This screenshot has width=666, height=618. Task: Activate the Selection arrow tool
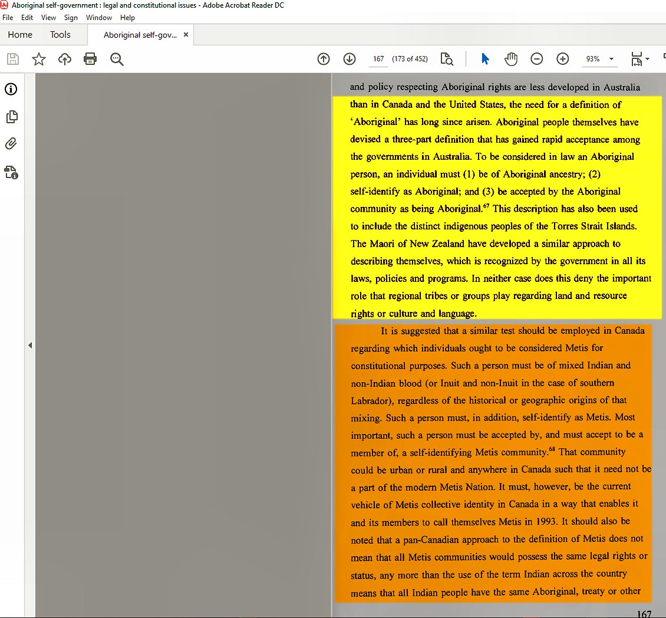click(485, 58)
